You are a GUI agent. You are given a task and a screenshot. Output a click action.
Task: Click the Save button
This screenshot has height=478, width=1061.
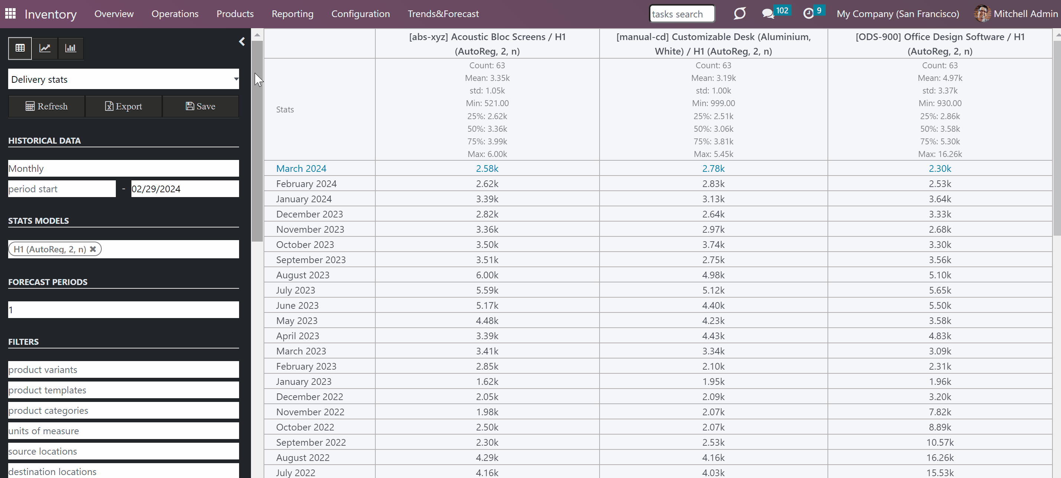(x=200, y=106)
